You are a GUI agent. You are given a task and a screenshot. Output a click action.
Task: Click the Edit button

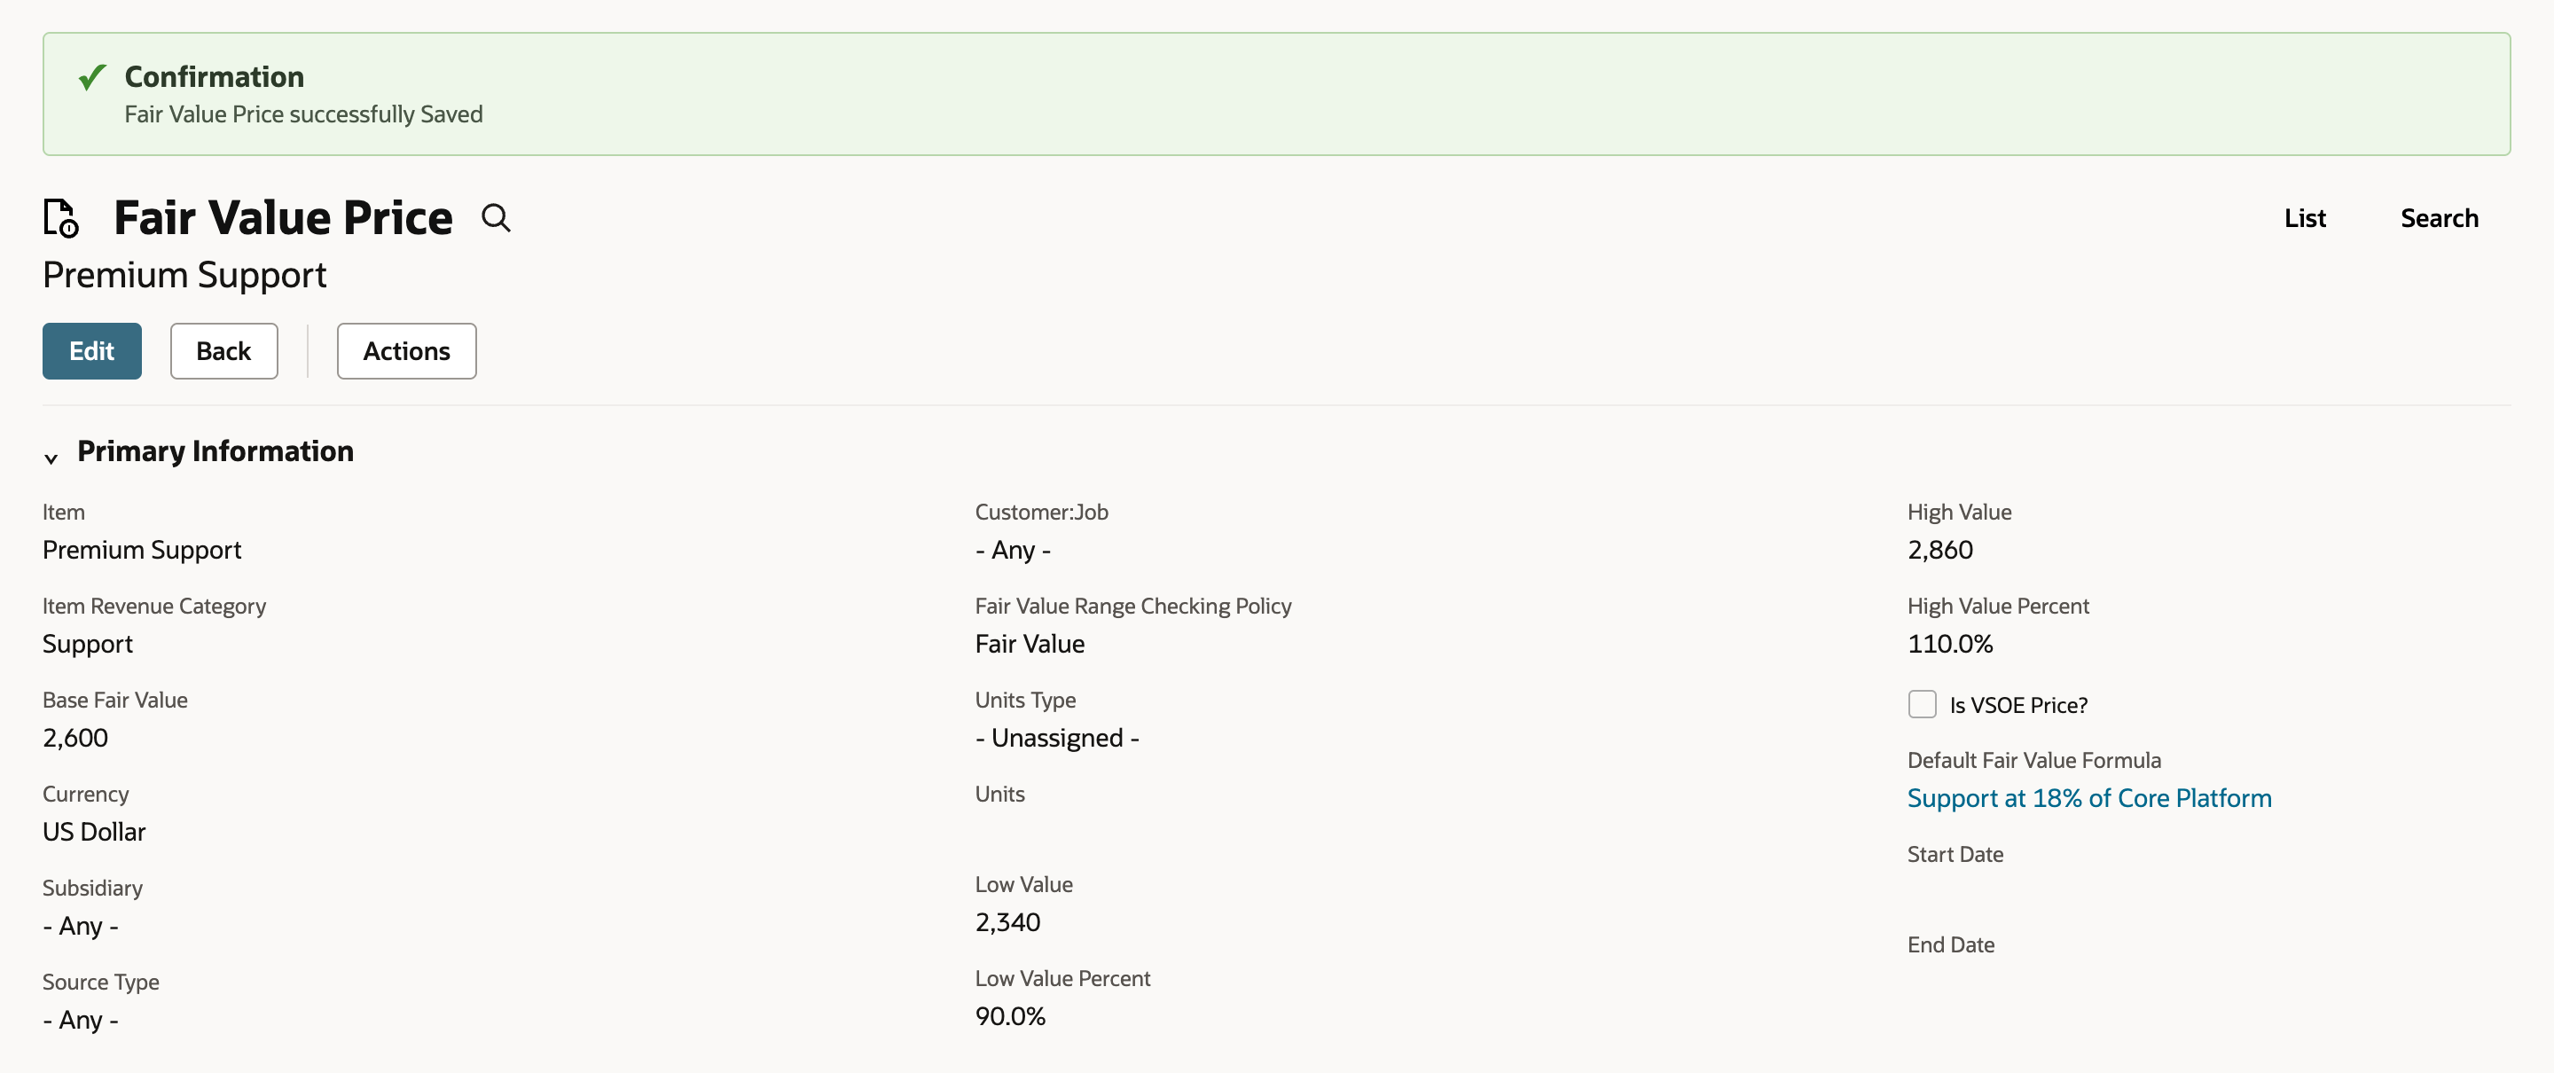(92, 351)
